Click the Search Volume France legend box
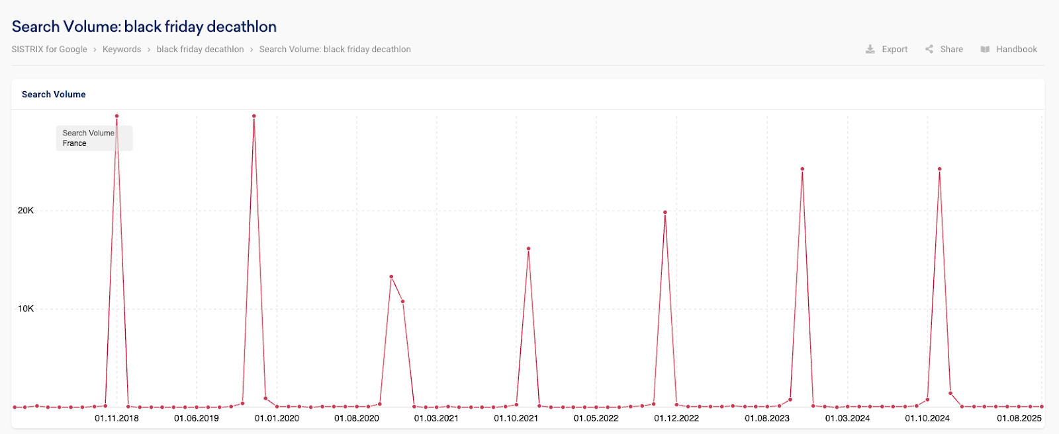 (94, 138)
